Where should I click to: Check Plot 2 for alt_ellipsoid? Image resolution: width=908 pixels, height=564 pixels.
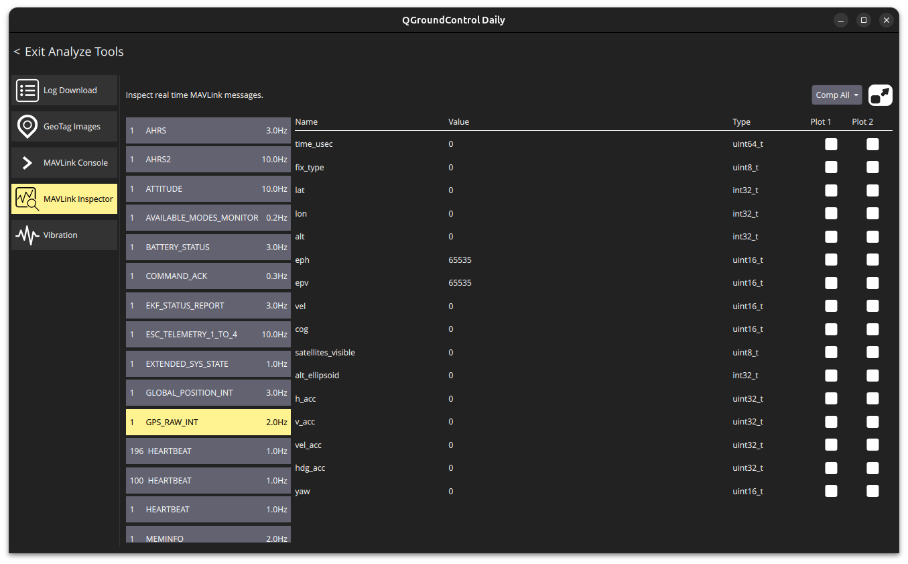click(x=872, y=376)
